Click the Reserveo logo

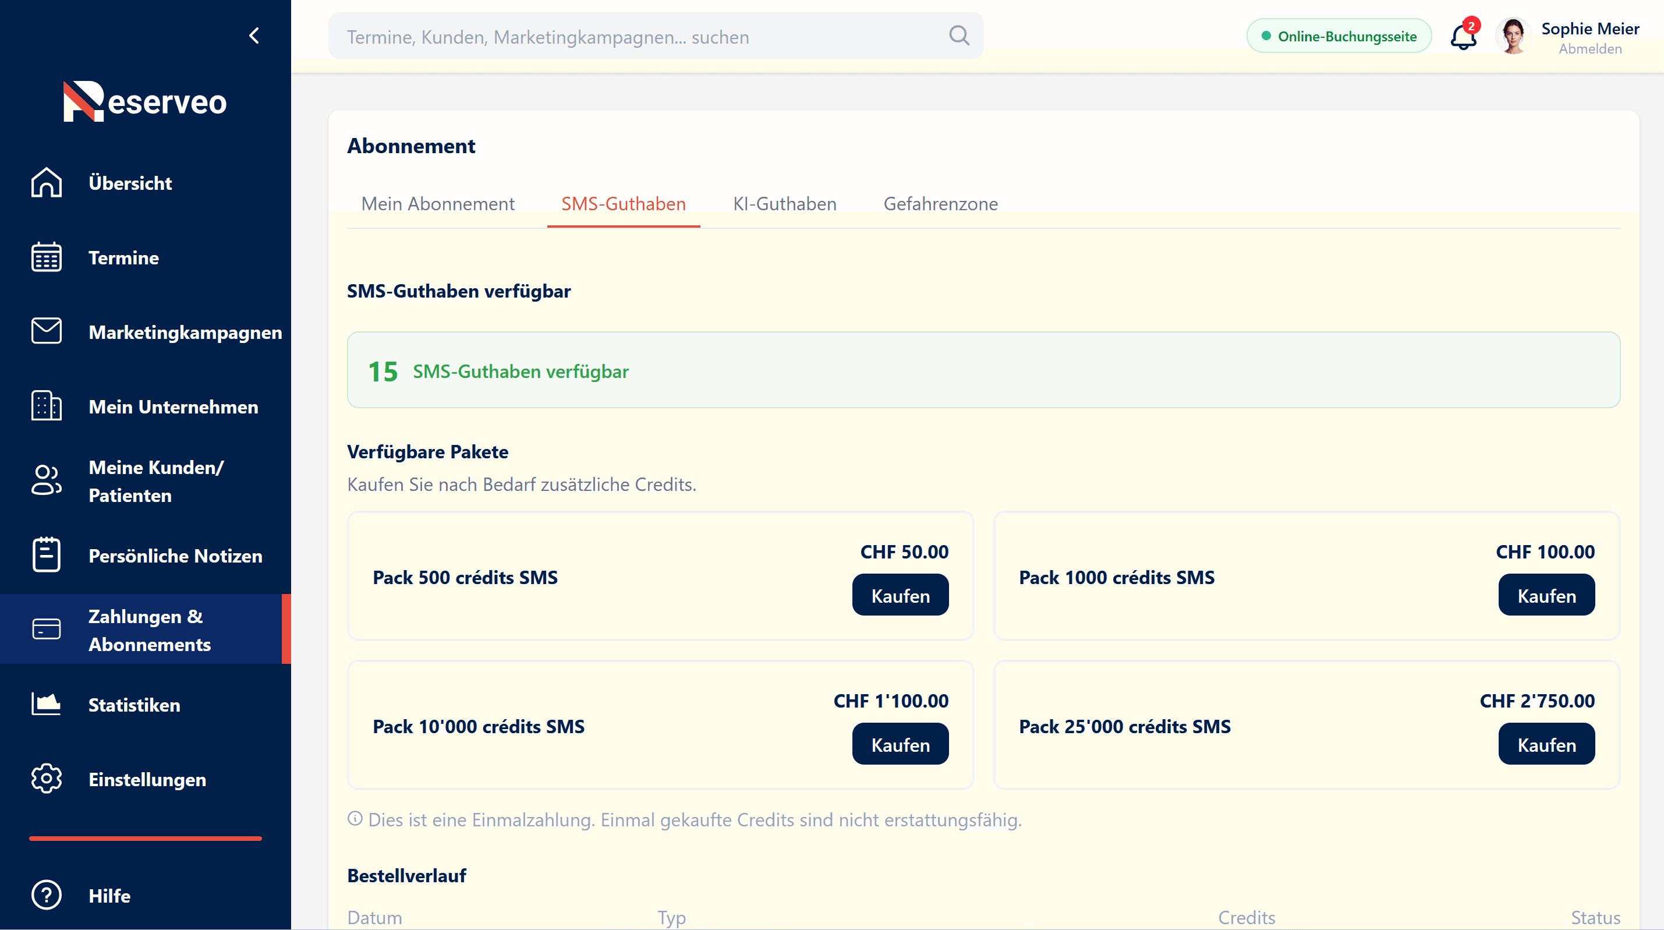pos(145,101)
